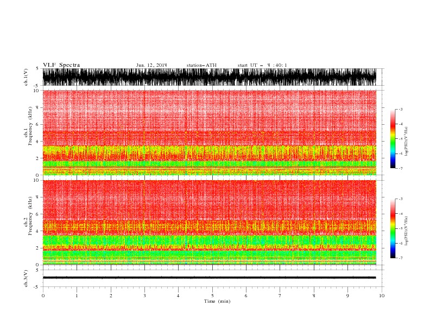
Task: Click time axis tick label "3"
Action: [145, 296]
